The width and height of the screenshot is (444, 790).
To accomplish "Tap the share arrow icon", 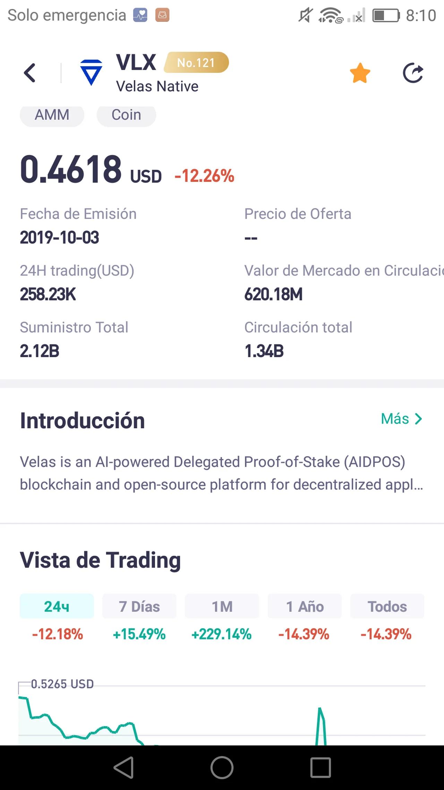I will coord(413,73).
